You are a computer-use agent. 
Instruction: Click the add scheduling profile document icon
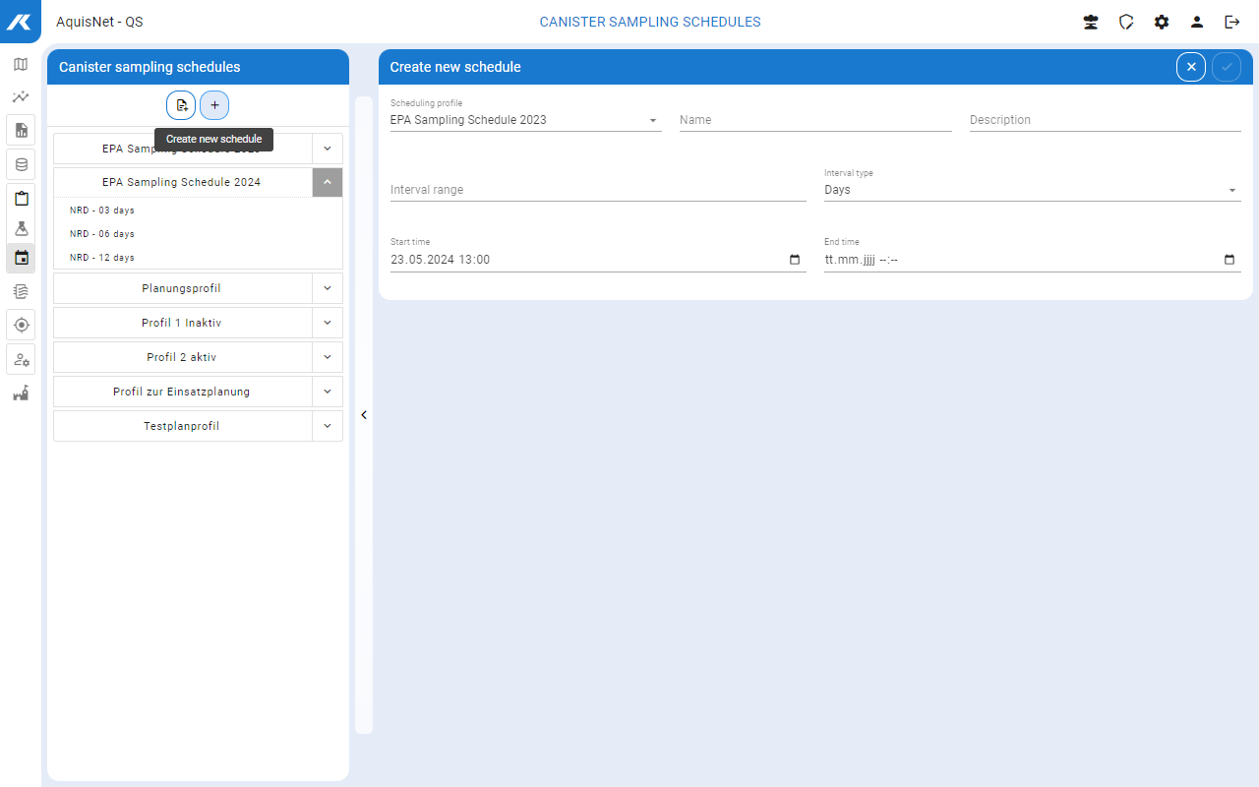pos(181,105)
